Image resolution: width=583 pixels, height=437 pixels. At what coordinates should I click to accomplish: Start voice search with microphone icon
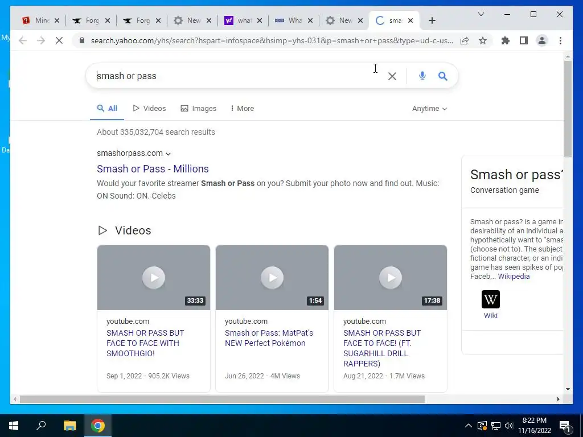coord(422,76)
